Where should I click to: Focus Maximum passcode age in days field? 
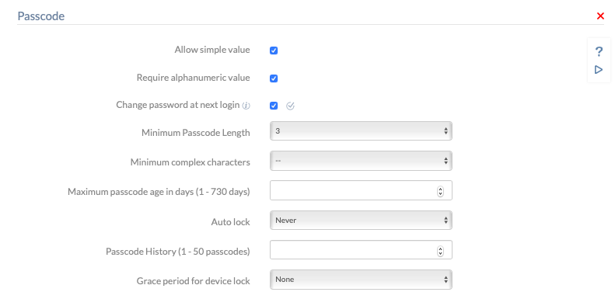click(361, 190)
